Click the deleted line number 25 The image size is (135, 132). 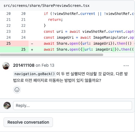[9, 44]
